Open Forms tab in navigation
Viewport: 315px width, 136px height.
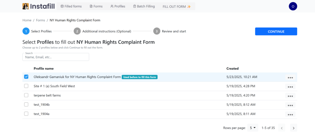pyautogui.click(x=96, y=6)
